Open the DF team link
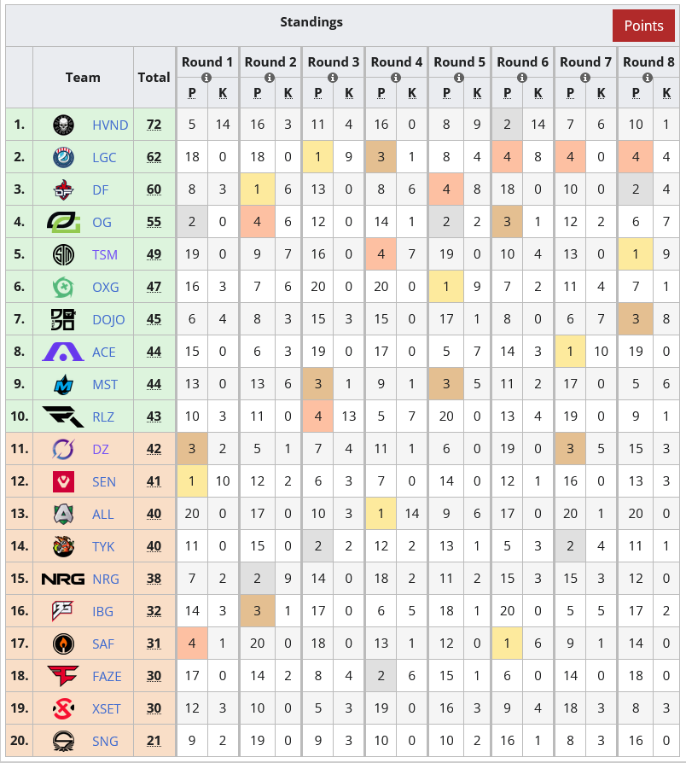Screen dimensions: 686x763 click(101, 190)
